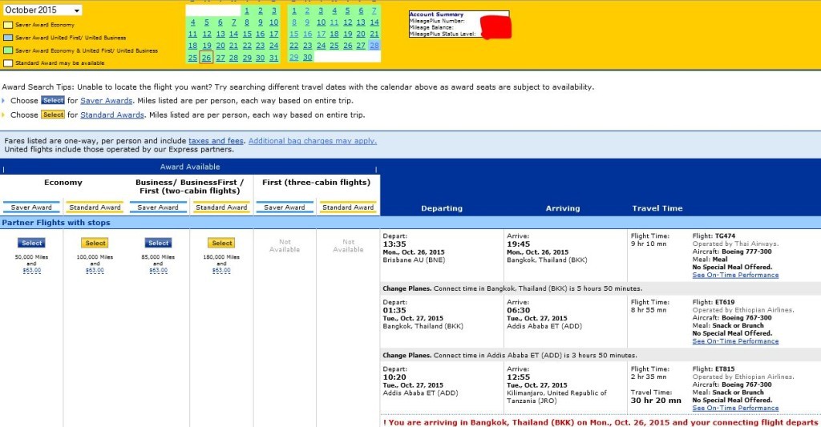The image size is (821, 427).
Task: Click flight number ET815
Action: (724, 369)
